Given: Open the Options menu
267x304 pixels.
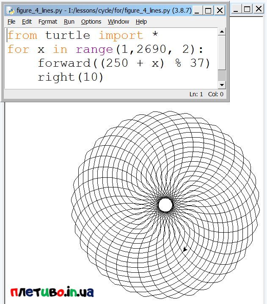Looking at the screenshot, I should pos(91,22).
